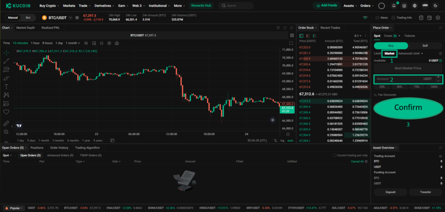Select the Buy side toggle
Viewport: 445px width, 212px height.
pos(391,45)
